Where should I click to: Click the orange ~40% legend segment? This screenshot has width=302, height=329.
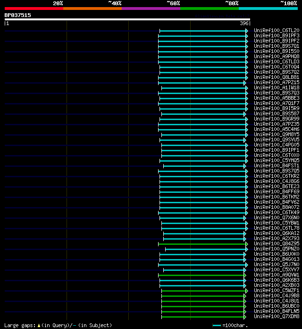(92, 9)
